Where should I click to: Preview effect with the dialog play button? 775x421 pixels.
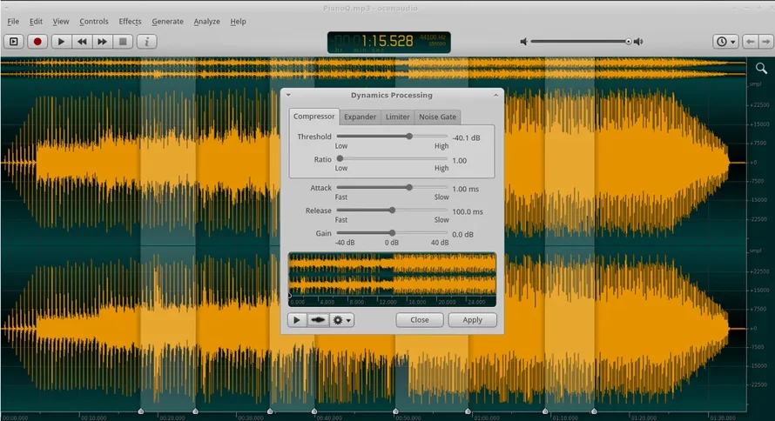297,320
